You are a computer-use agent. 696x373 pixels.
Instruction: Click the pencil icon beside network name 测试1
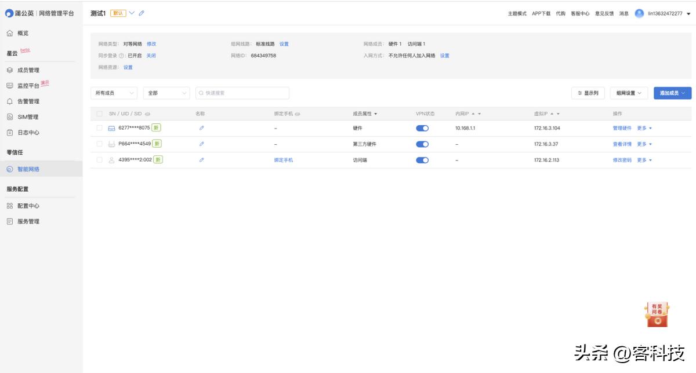[x=142, y=13]
